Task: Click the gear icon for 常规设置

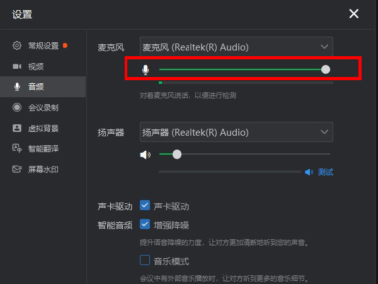Action: click(17, 45)
